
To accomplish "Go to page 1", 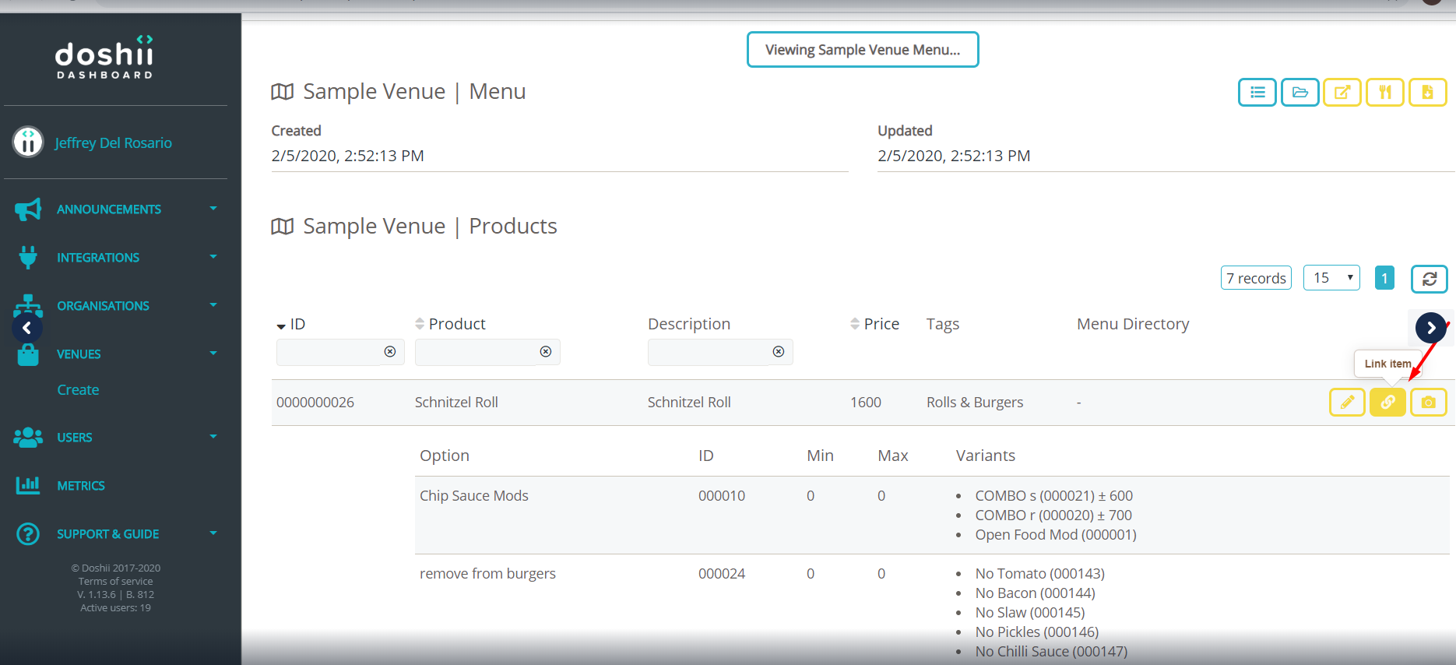I will [x=1384, y=278].
